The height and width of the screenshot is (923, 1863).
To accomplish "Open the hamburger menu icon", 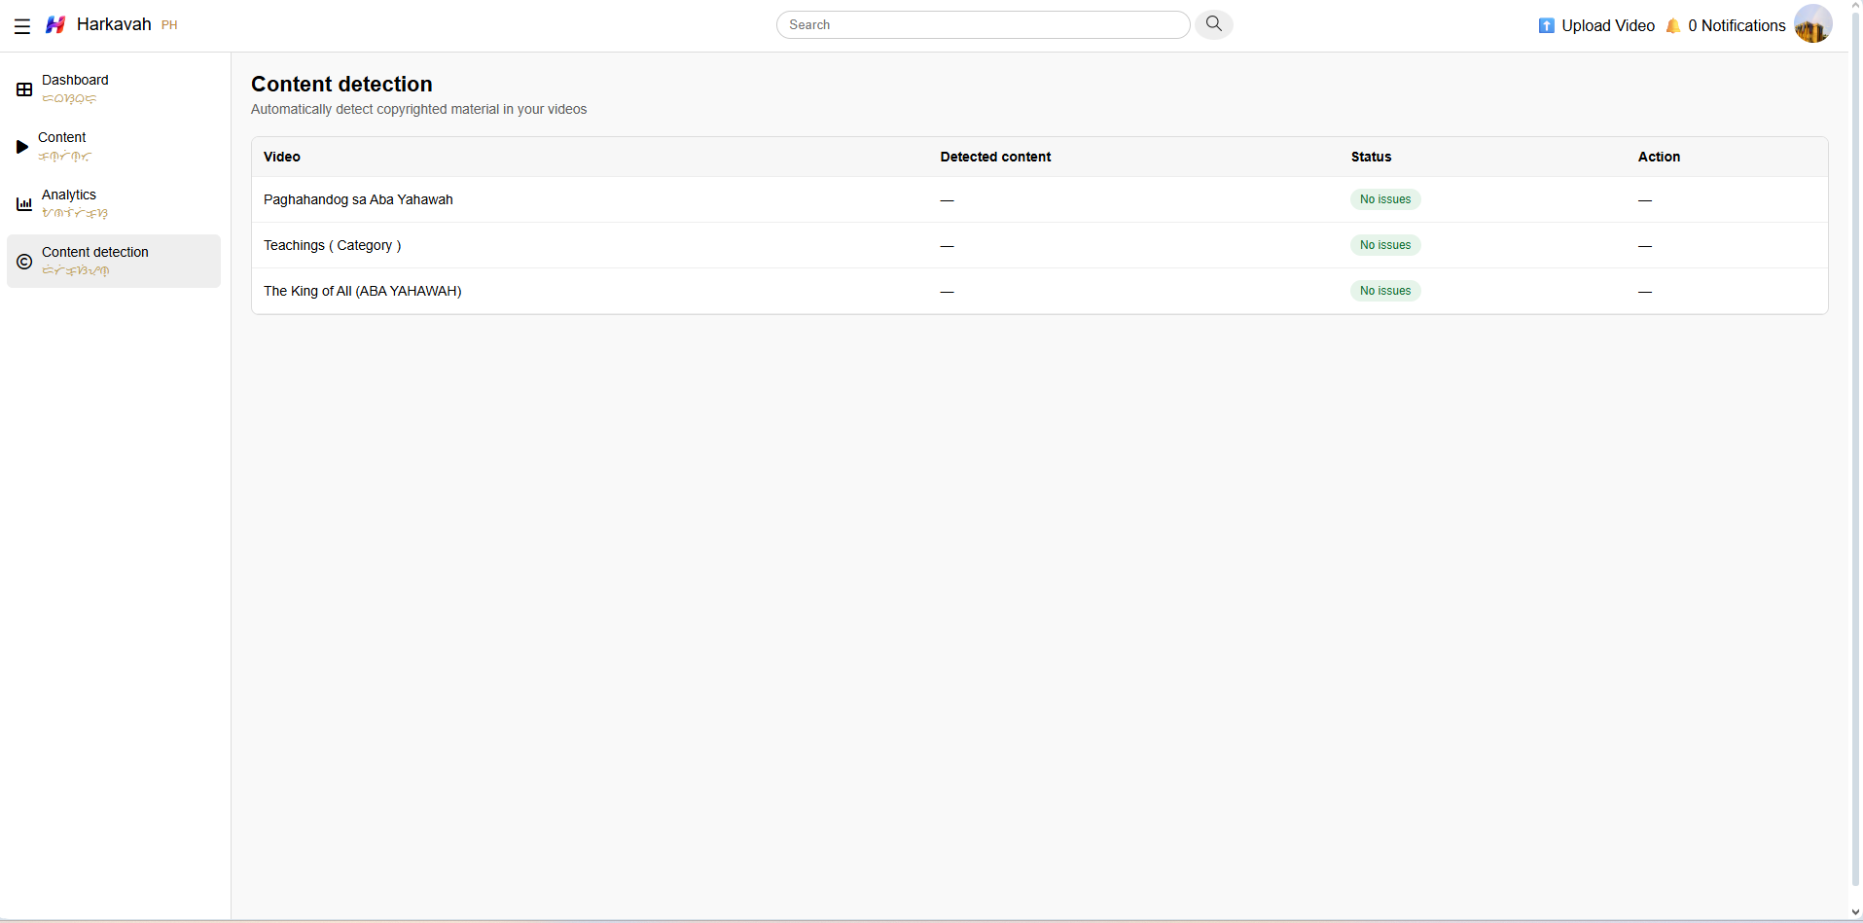I will point(22,26).
